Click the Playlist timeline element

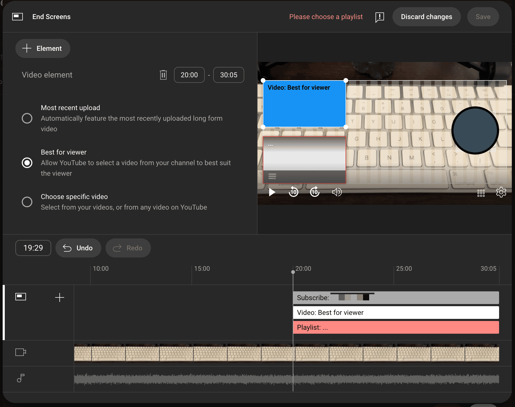tap(396, 327)
